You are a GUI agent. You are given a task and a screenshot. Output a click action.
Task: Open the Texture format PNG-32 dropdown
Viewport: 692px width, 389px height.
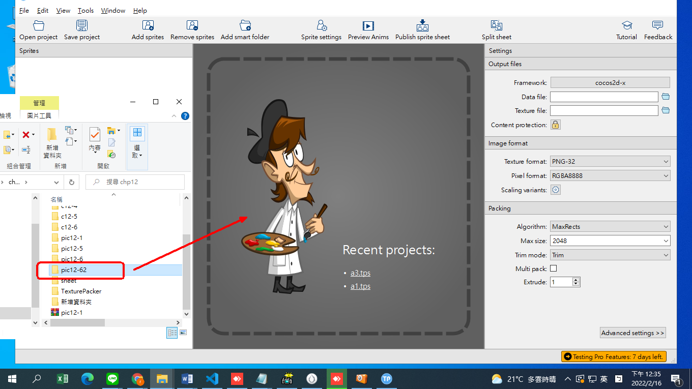tap(610, 161)
